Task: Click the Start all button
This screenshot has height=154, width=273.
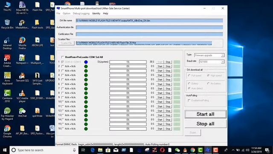Action: point(206,114)
